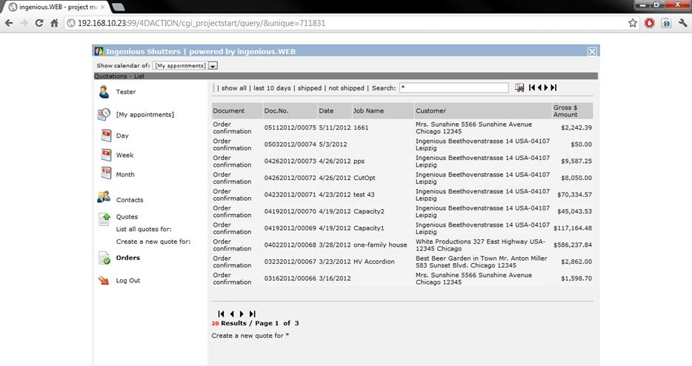Go to next page in bottom pager
The height and width of the screenshot is (366, 692).
pos(242,314)
